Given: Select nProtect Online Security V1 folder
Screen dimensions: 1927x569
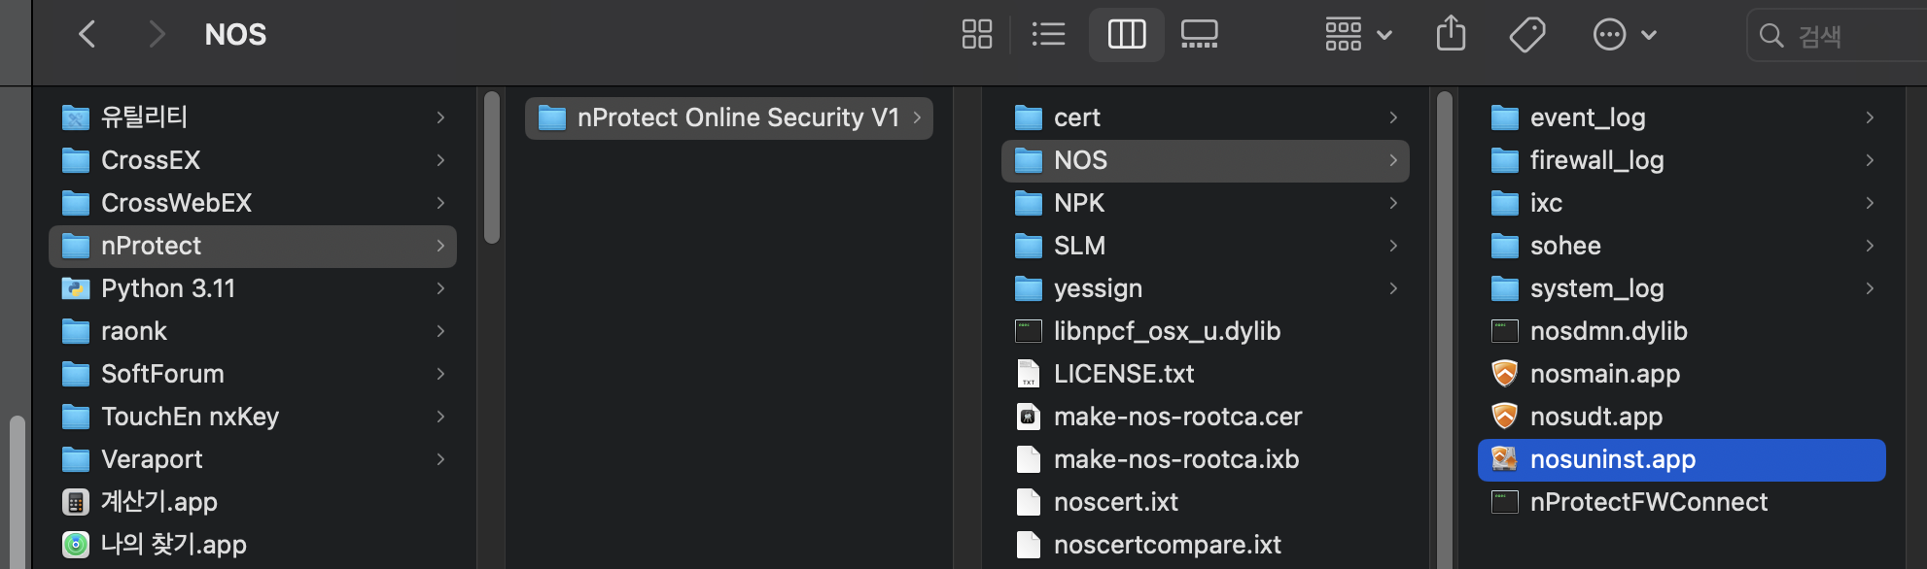Looking at the screenshot, I should pyautogui.click(x=729, y=117).
